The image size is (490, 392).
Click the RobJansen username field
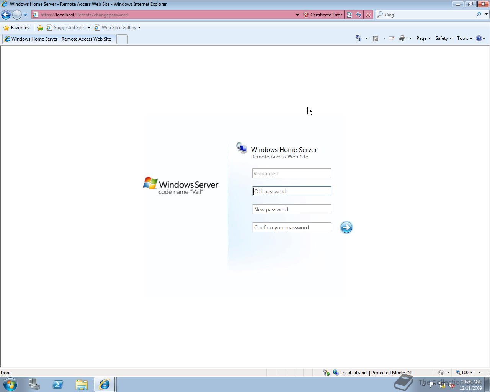(x=292, y=173)
